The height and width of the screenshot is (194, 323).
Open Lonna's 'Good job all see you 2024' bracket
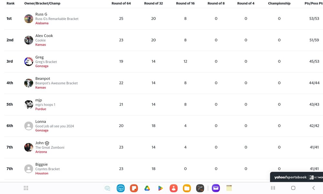(55, 126)
